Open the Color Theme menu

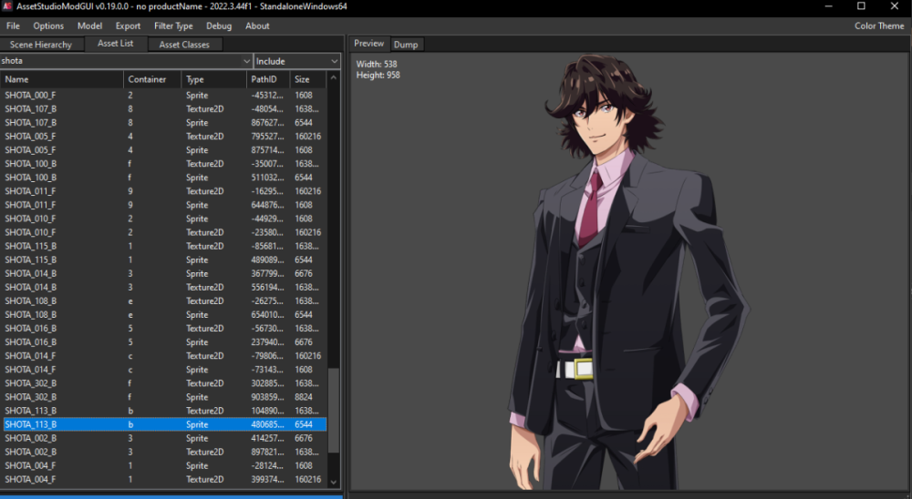pyautogui.click(x=879, y=25)
